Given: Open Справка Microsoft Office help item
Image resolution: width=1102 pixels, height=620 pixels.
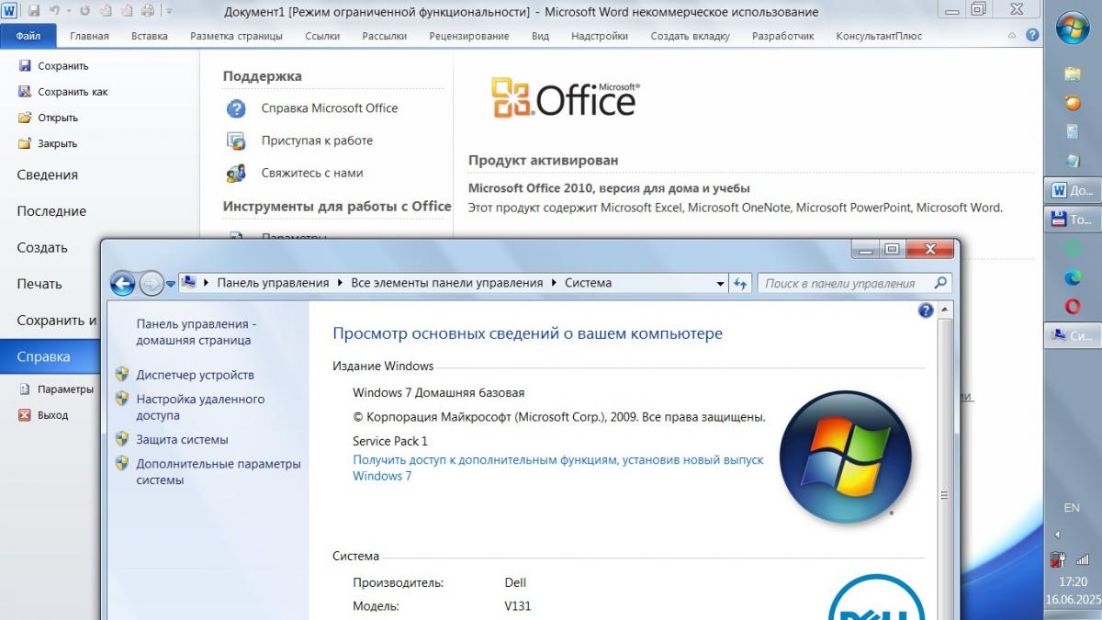Looking at the screenshot, I should point(329,108).
